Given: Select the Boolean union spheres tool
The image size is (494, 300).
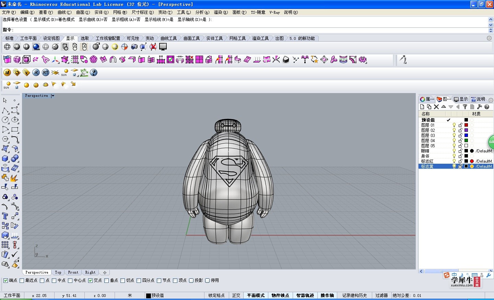Looking at the screenshot, I should pos(15,158).
